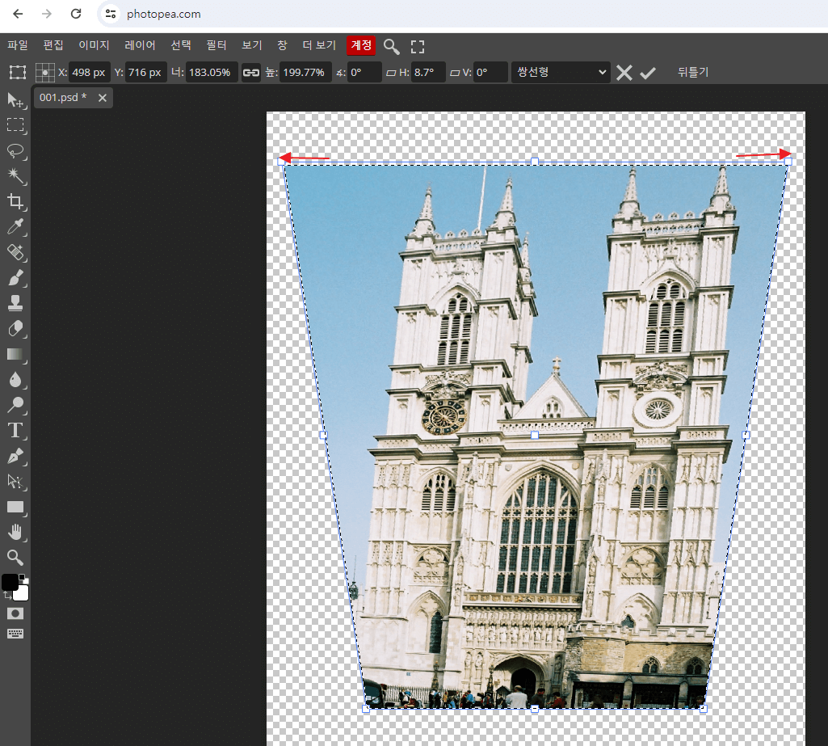Click the height field 199.77%
The width and height of the screenshot is (828, 746).
coord(305,73)
